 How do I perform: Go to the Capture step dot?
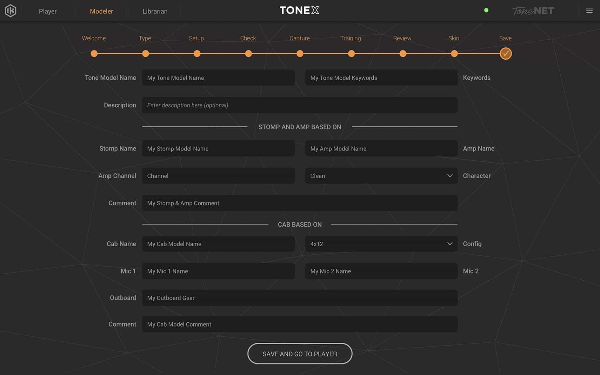click(x=300, y=54)
